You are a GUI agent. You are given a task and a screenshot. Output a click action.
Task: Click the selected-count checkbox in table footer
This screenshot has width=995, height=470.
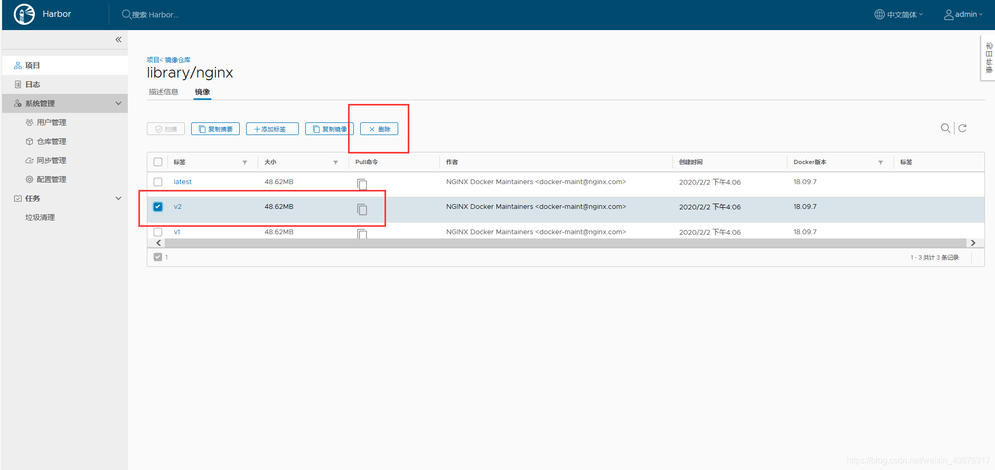pyautogui.click(x=158, y=257)
